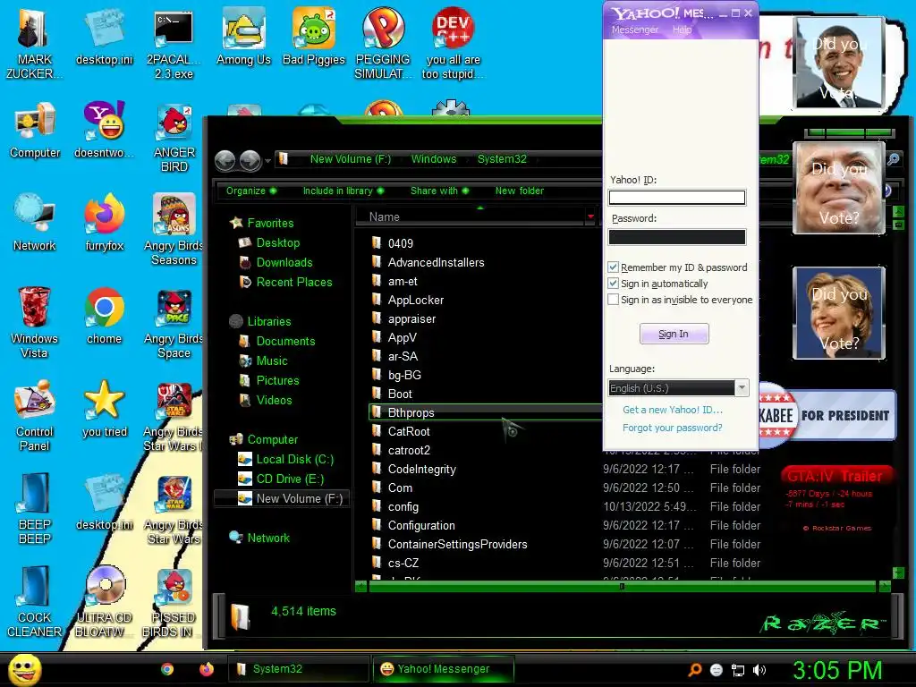Open the Bad Piggies desktop shortcut
The height and width of the screenshot is (687, 916).
click(314, 36)
